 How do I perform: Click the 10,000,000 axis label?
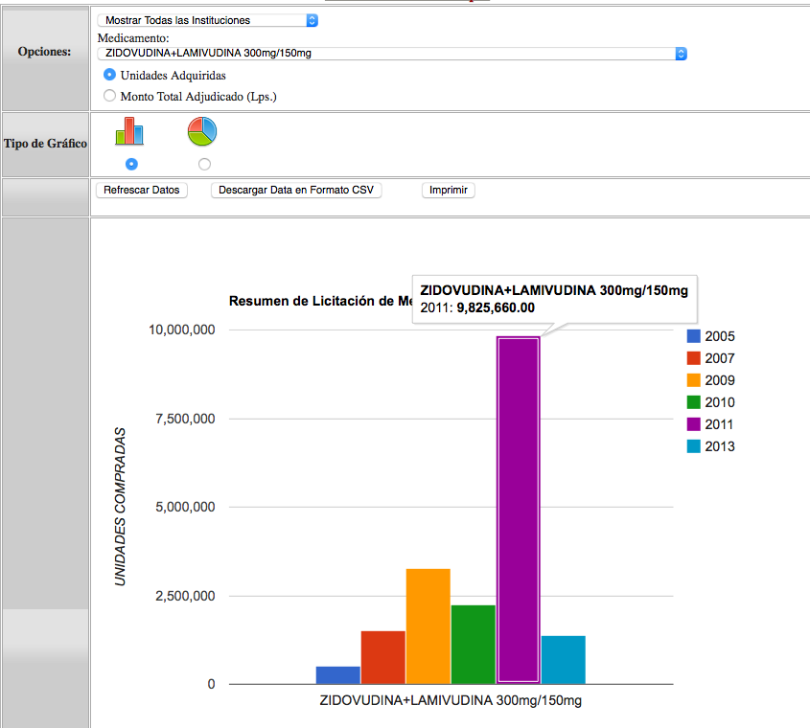point(182,330)
